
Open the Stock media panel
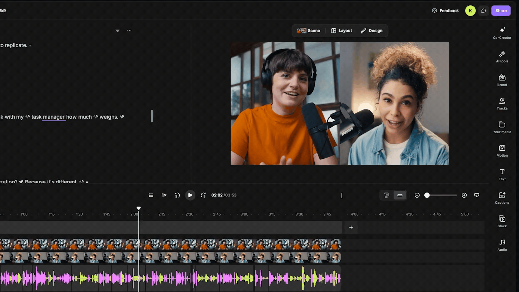click(x=502, y=222)
